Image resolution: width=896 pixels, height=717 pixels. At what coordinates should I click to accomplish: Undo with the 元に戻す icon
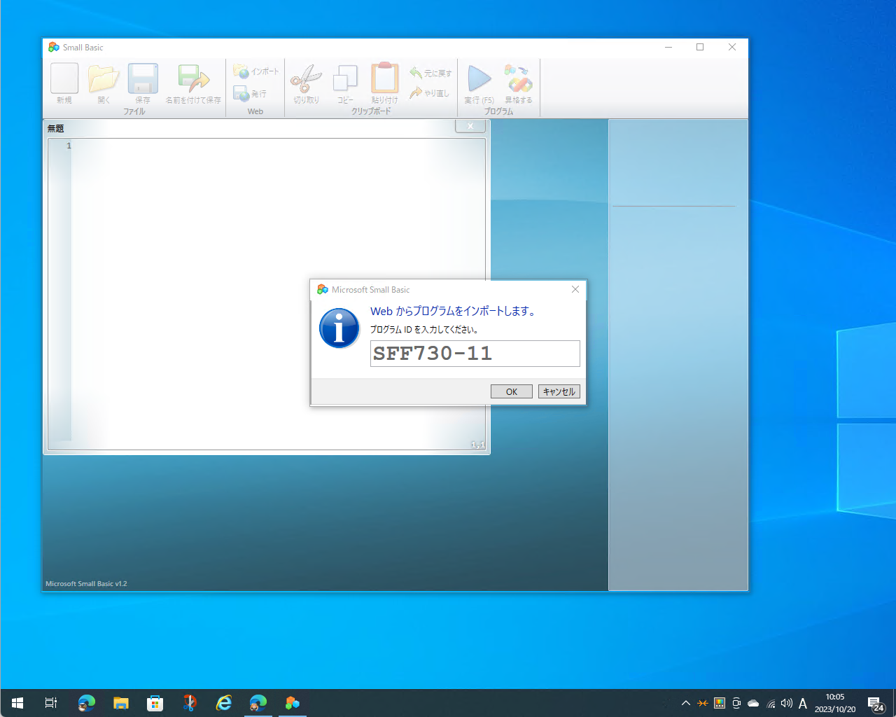[x=430, y=73]
